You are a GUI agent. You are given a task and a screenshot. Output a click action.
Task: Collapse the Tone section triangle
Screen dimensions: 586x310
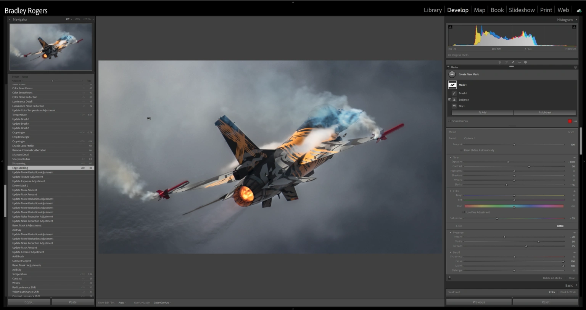pos(450,157)
